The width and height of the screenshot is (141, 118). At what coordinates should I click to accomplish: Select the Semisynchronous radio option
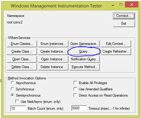pyautogui.click(x=13, y=95)
